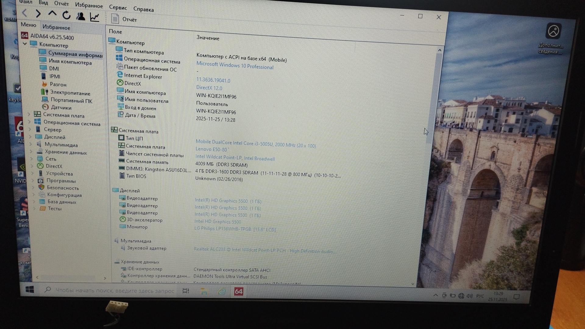Collapse the Компьютер tree node

pos(25,44)
